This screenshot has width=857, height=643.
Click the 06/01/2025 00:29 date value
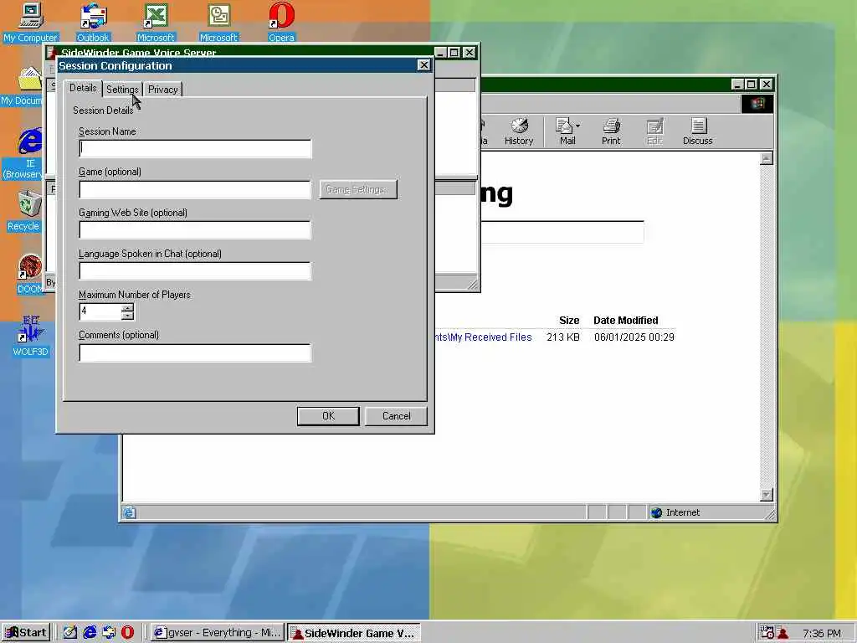[634, 337]
